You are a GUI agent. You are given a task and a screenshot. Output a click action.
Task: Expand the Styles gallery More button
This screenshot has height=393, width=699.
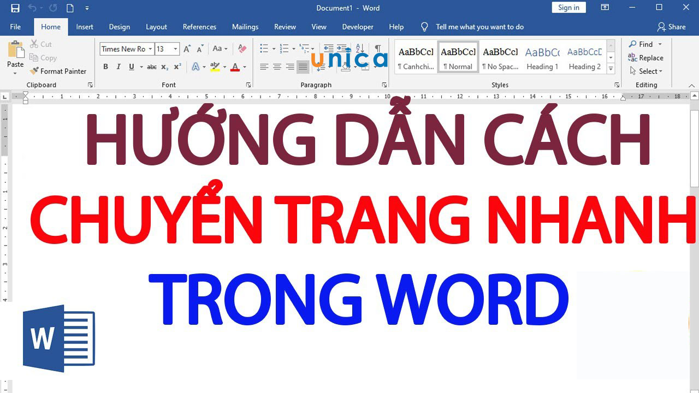point(611,69)
